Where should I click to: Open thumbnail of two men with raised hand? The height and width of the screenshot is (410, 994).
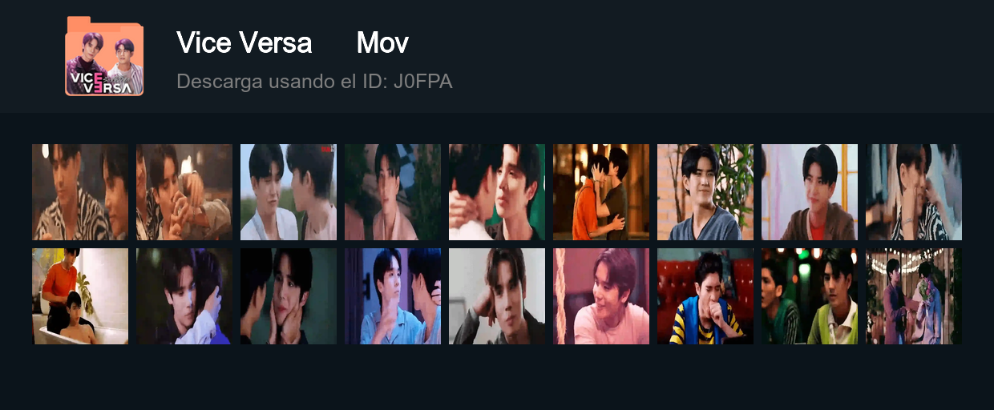tap(184, 192)
